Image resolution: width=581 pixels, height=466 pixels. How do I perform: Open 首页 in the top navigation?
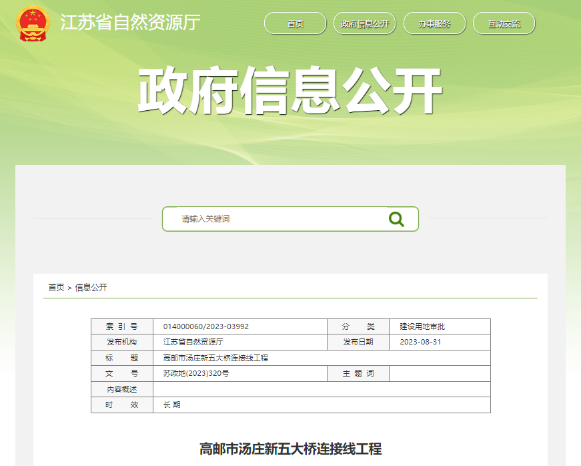(x=295, y=24)
